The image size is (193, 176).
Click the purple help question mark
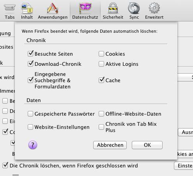(x=33, y=145)
